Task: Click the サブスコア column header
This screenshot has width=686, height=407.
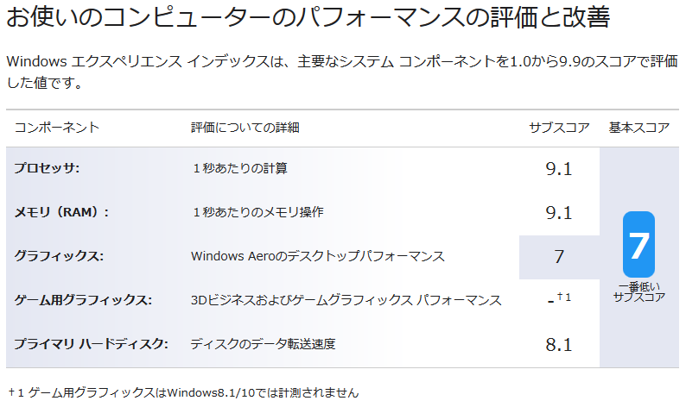Action: pos(559,128)
